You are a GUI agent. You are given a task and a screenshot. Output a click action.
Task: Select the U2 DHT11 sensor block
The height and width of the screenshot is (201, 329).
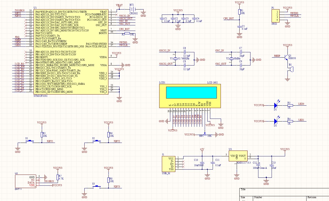tap(25, 181)
